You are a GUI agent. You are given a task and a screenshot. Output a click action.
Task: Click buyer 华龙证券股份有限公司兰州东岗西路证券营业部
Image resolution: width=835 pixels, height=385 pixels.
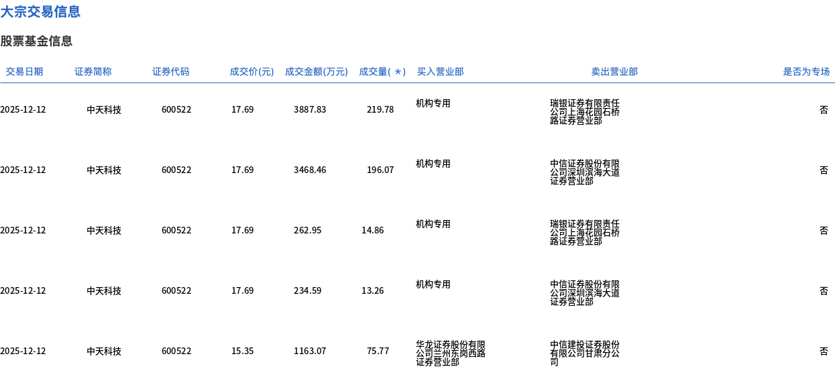click(451, 353)
